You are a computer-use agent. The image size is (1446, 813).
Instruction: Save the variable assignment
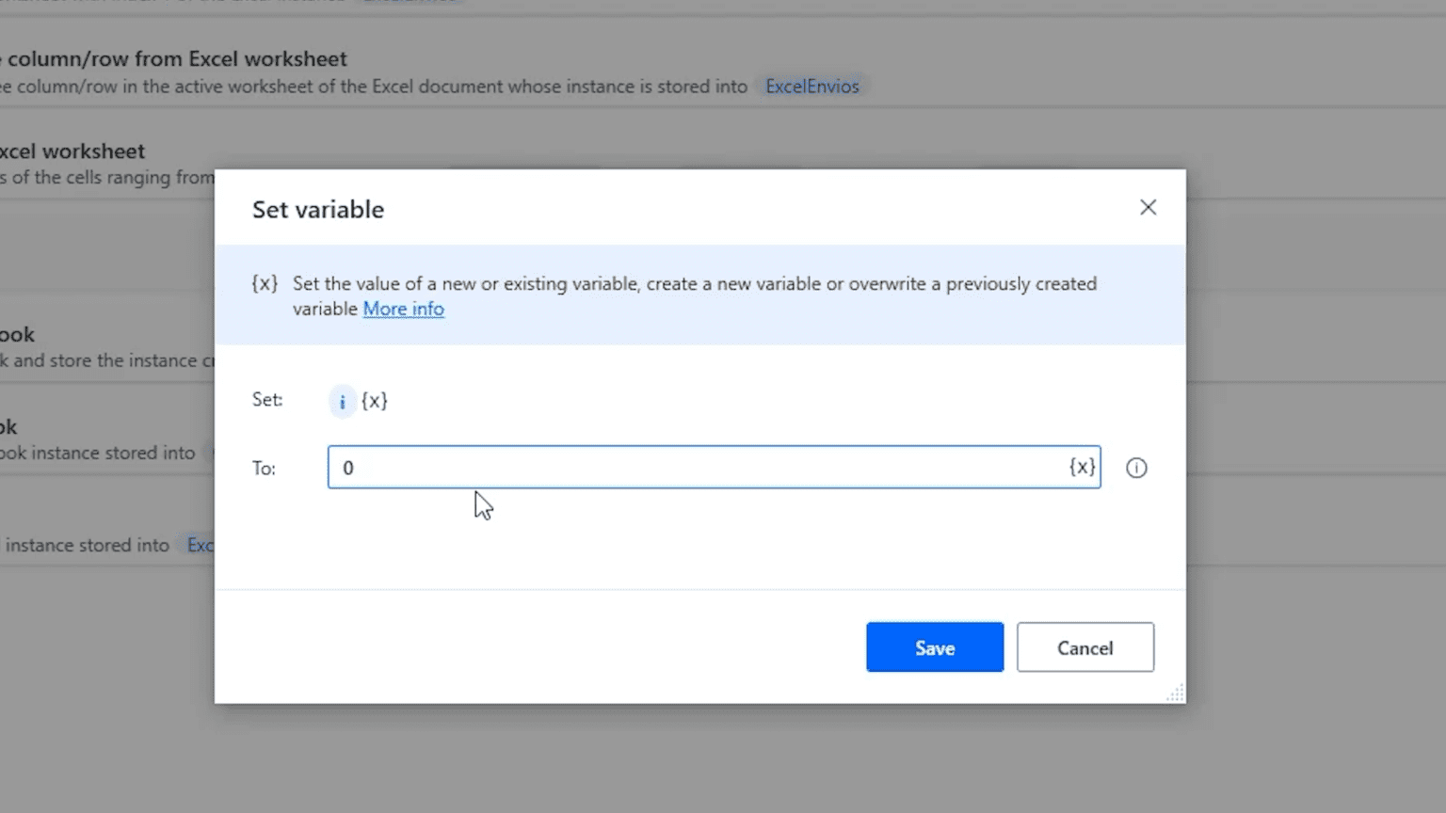click(934, 647)
